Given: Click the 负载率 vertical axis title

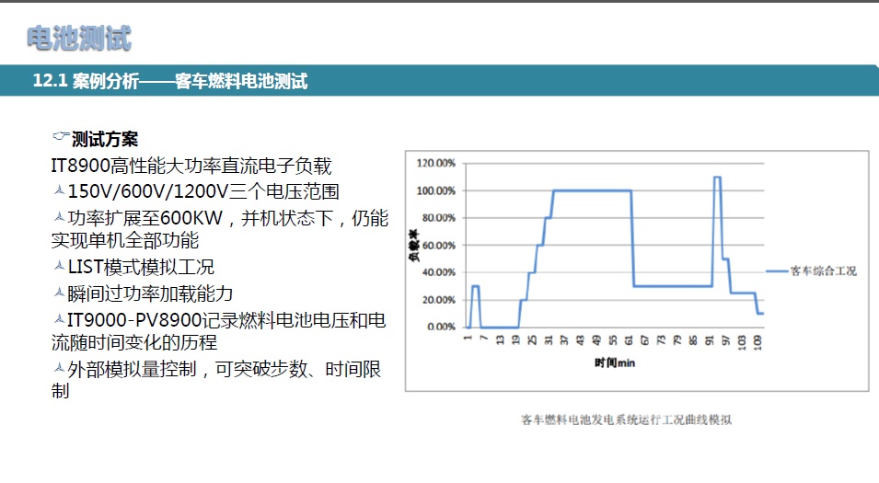Looking at the screenshot, I should [x=413, y=246].
